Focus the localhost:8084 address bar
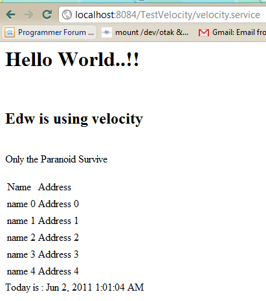This screenshot has height=301, width=266. 162,15
